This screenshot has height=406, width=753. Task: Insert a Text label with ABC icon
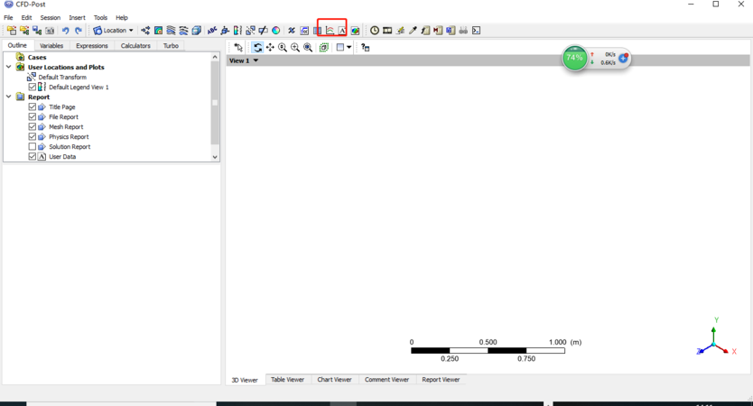(x=212, y=31)
